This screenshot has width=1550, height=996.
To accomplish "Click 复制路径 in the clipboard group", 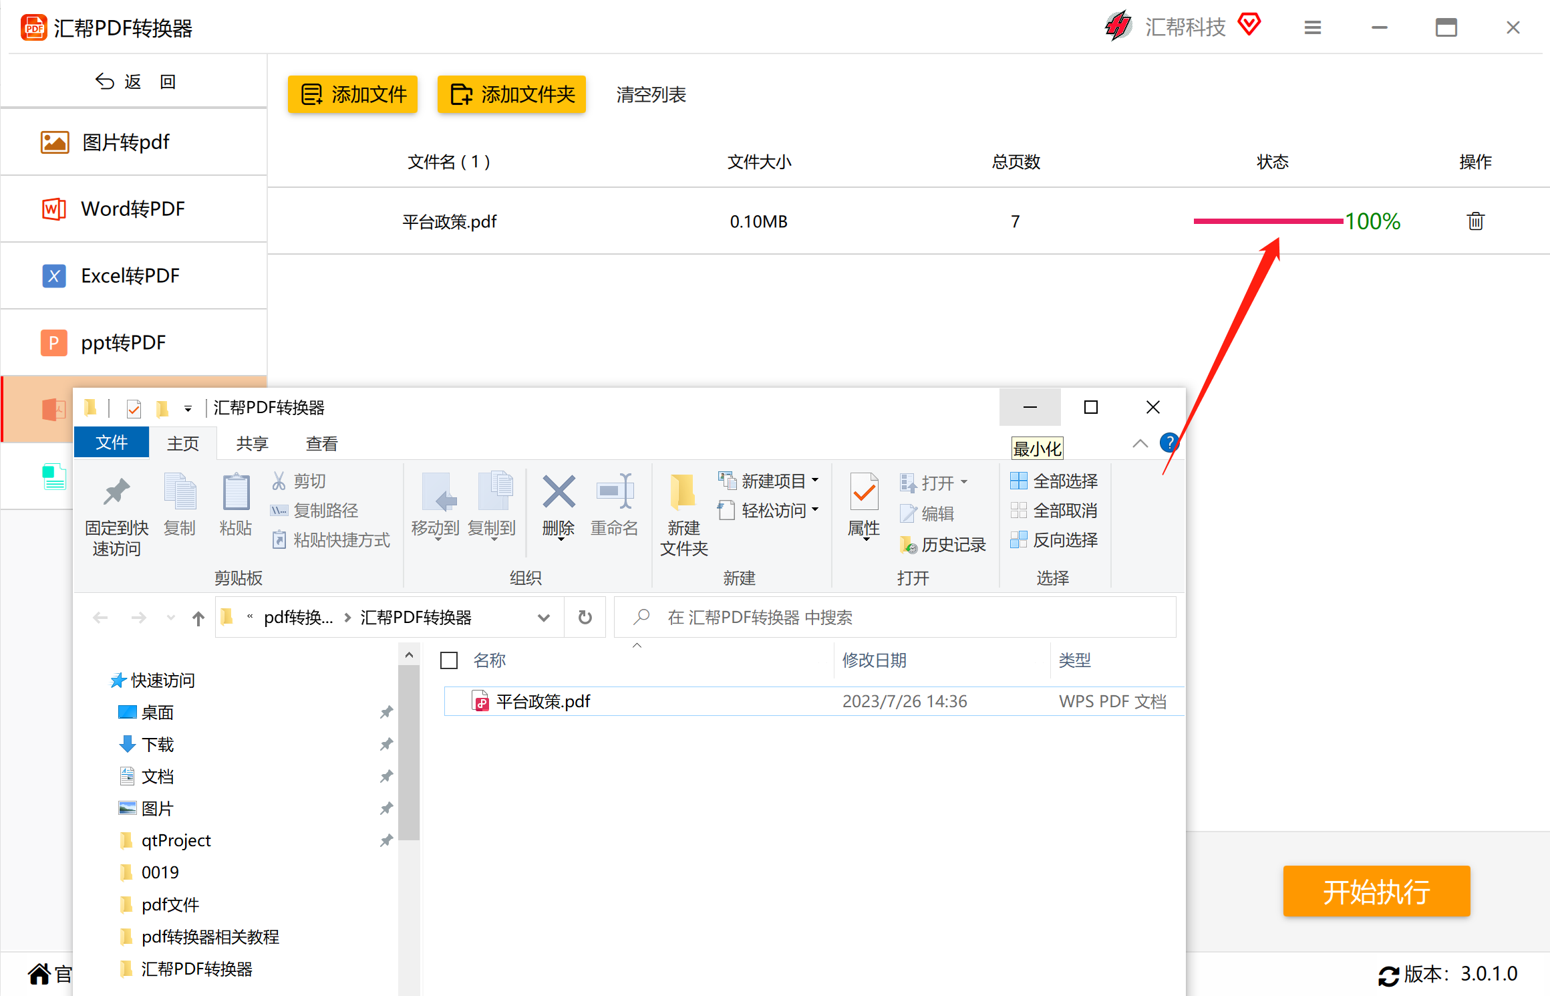I will tap(314, 511).
